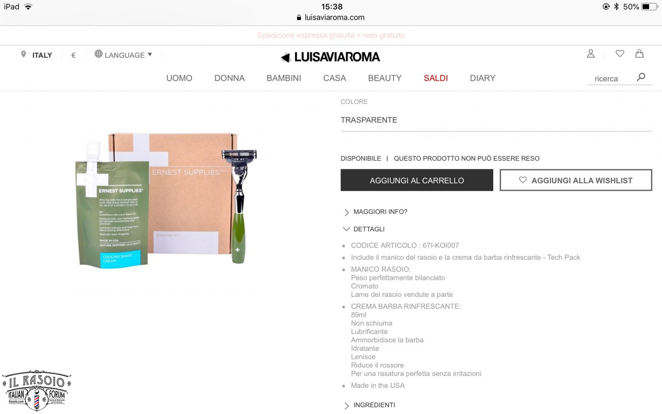The height and width of the screenshot is (414, 662).
Task: Click AGGIUNGI AL CARRELLO button
Action: (417, 180)
